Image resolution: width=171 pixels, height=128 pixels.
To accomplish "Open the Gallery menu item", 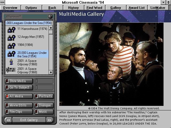I will (x=116, y=8).
